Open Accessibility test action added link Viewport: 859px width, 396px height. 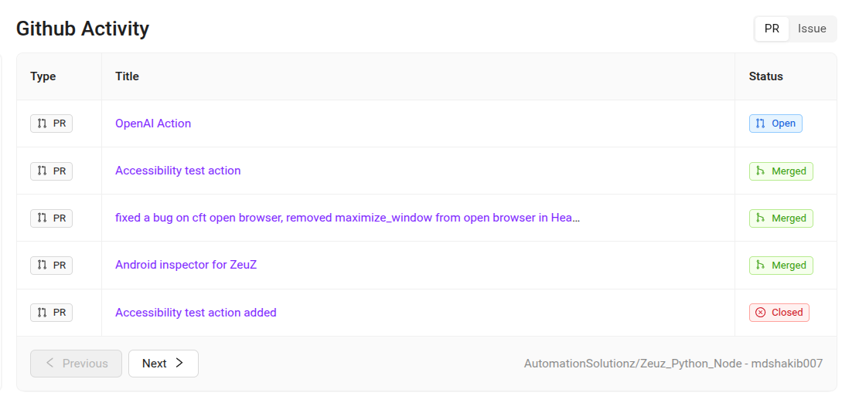[x=196, y=313]
